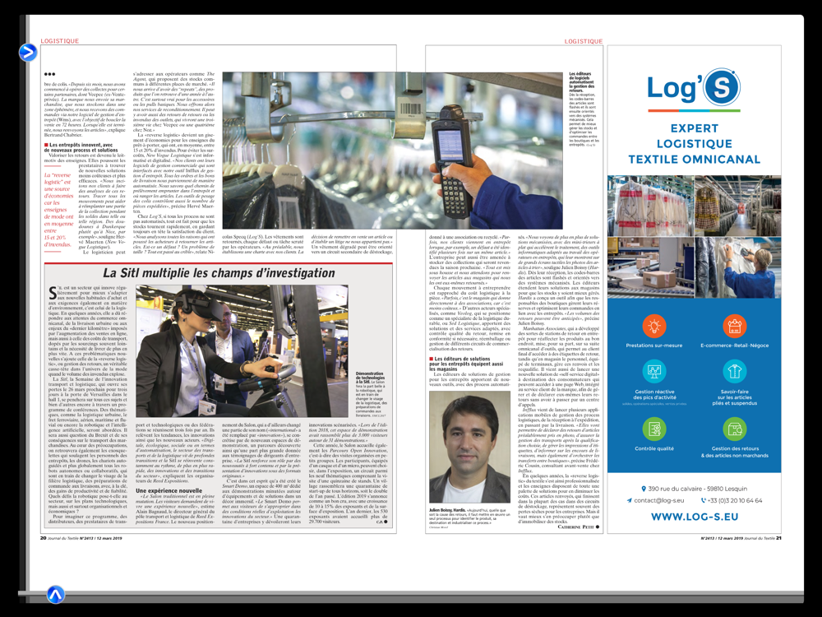This screenshot has height=617, width=822.
Task: Click the "E-commerce · Retail · Négoce" label
Action: (734, 346)
